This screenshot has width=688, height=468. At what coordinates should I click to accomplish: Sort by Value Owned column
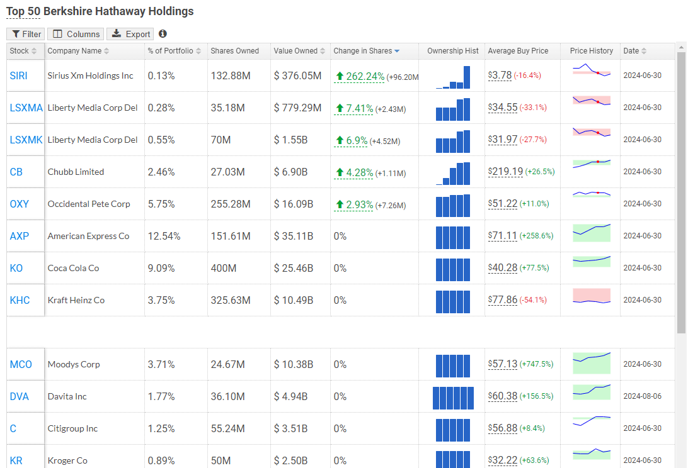click(x=300, y=51)
